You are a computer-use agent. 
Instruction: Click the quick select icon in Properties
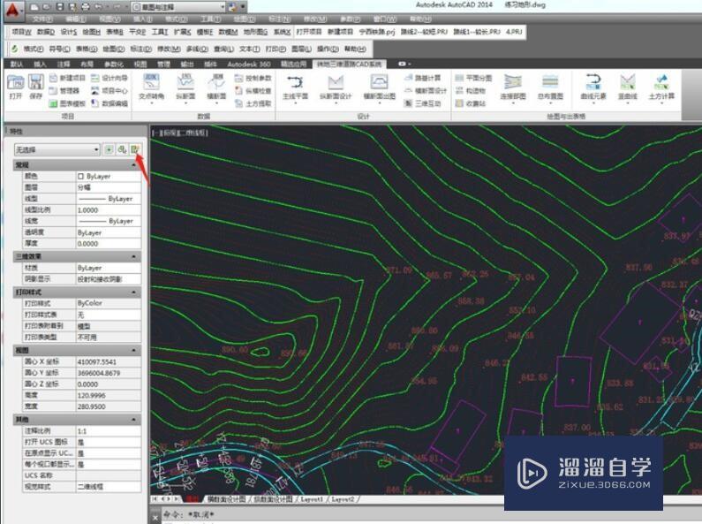pyautogui.click(x=135, y=149)
